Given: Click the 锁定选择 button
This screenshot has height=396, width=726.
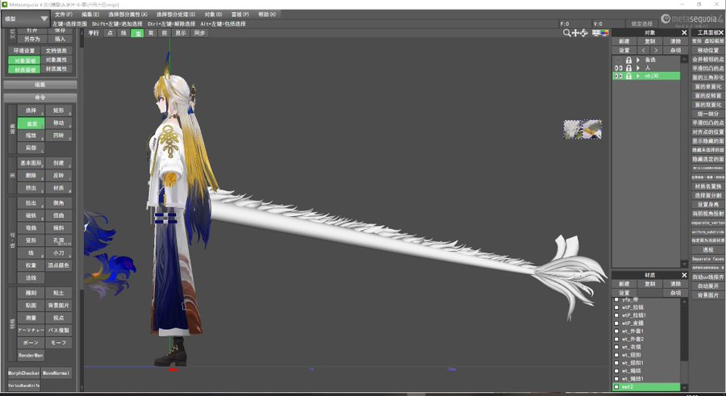Looking at the screenshot, I should coord(642,23).
